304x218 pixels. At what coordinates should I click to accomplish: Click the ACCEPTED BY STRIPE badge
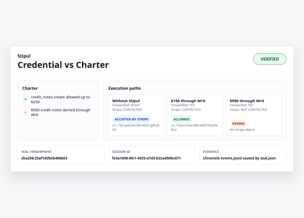pyautogui.click(x=131, y=119)
